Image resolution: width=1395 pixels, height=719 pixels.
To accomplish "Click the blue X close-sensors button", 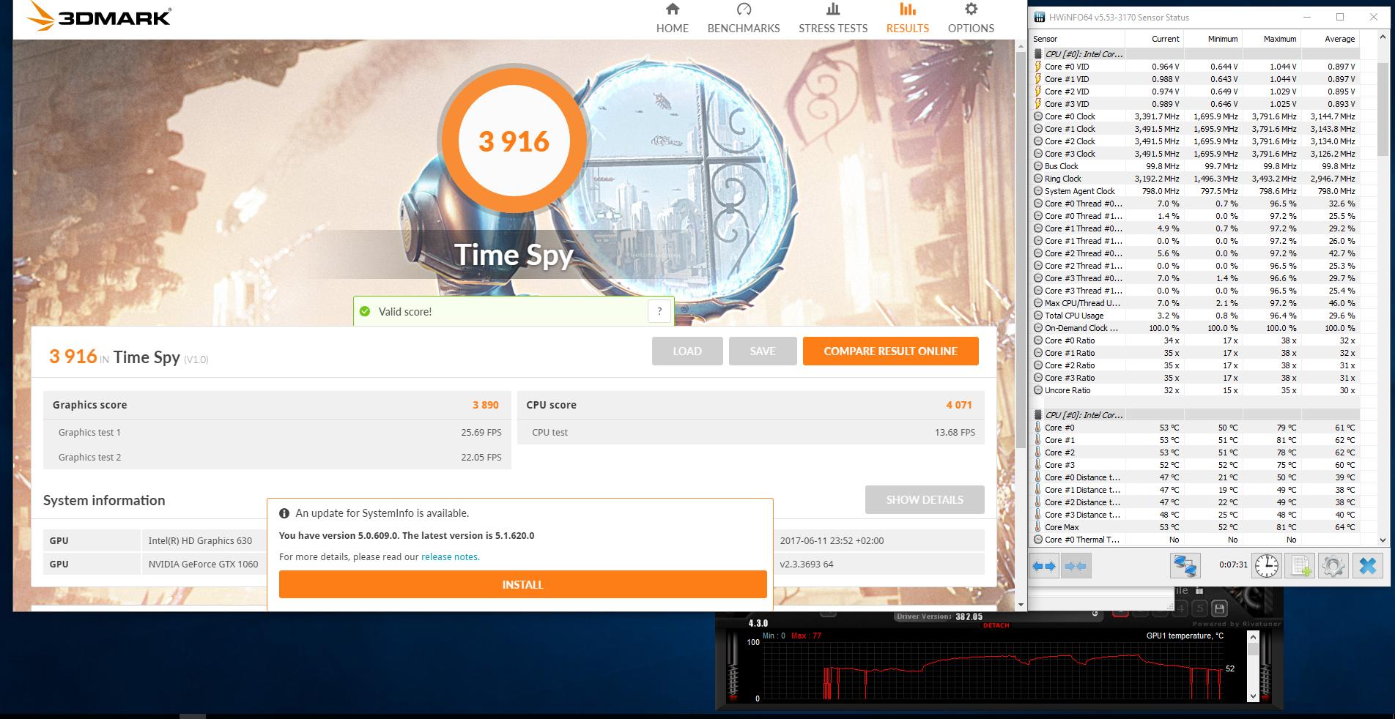I will (1367, 566).
